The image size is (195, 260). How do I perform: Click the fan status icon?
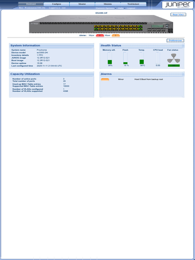(174, 58)
